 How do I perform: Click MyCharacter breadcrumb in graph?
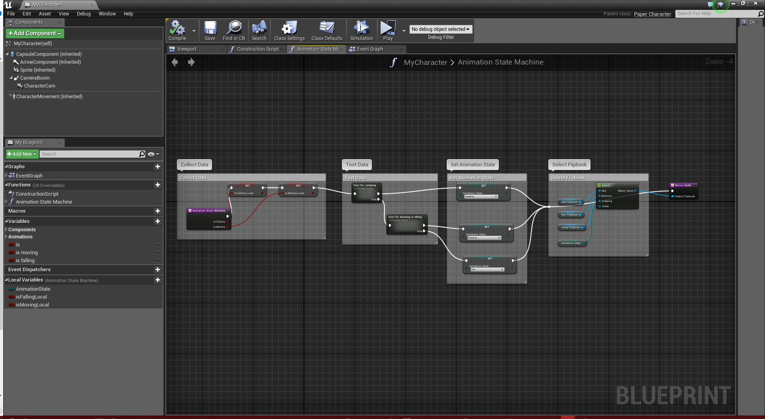[x=425, y=62]
